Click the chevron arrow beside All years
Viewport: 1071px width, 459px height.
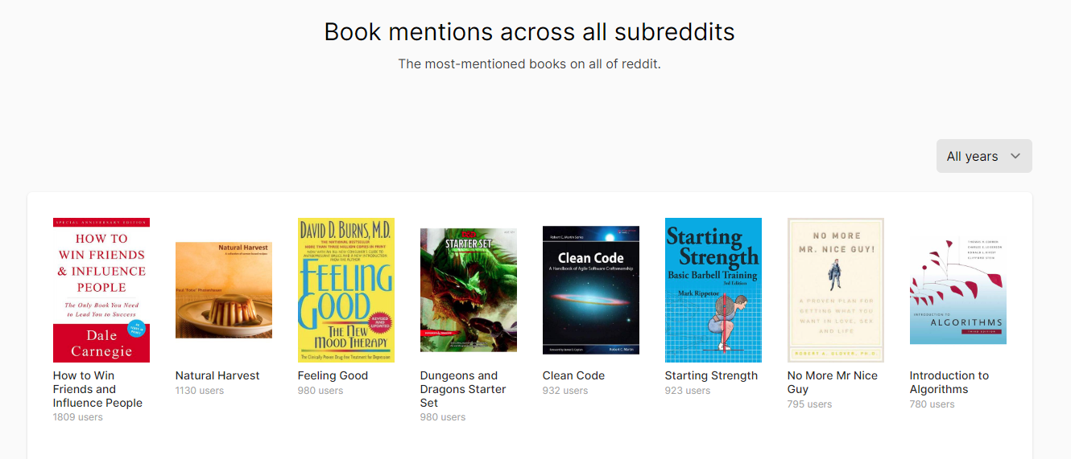click(x=1015, y=156)
